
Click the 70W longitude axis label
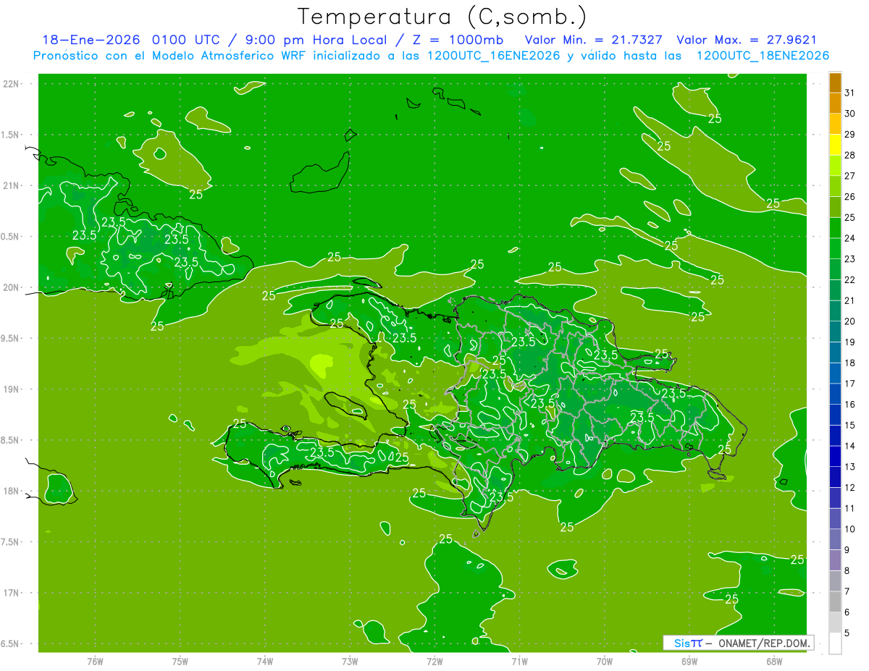coord(605,662)
